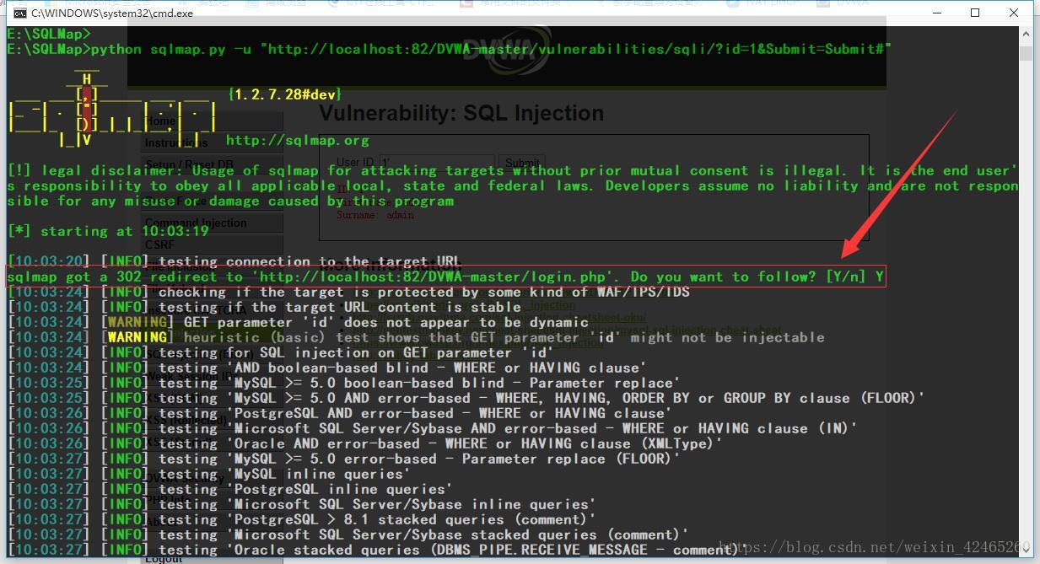Click the 'AND boolean-based blind' test line
The width and height of the screenshot is (1040, 564).
tap(327, 368)
